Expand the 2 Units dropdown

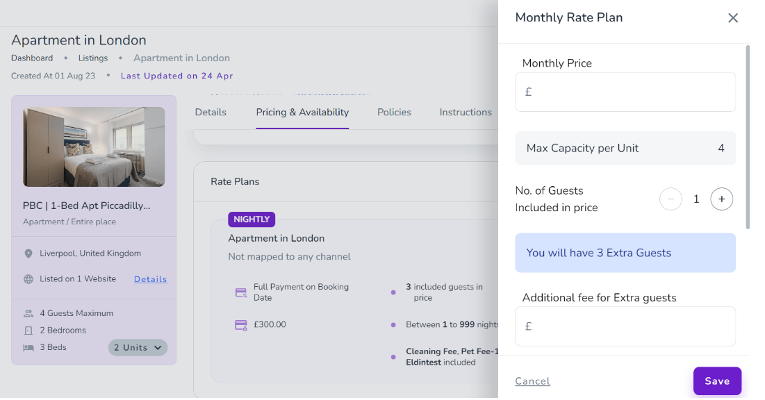click(x=138, y=347)
